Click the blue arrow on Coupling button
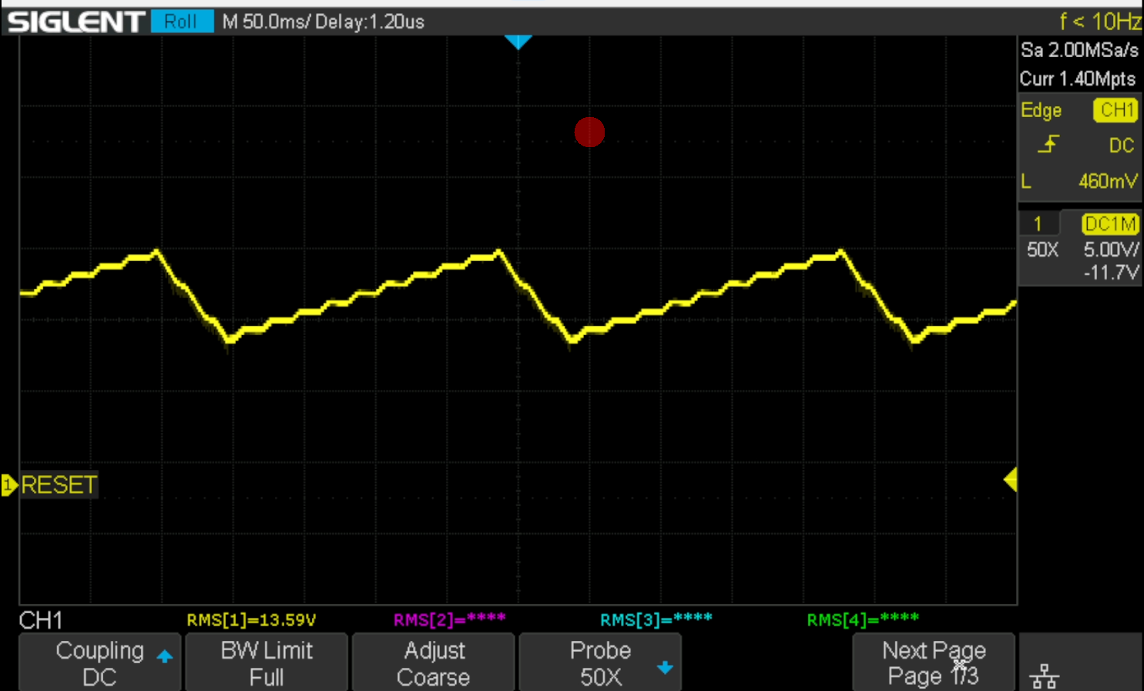 [165, 656]
